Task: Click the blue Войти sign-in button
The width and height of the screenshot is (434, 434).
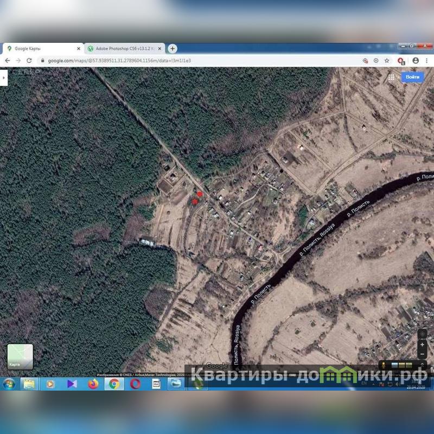Action: (412, 77)
